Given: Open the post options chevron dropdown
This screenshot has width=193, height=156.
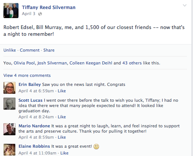Looking at the screenshot, I should [185, 5].
